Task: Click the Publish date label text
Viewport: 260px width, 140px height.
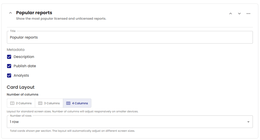Action: [x=25, y=66]
